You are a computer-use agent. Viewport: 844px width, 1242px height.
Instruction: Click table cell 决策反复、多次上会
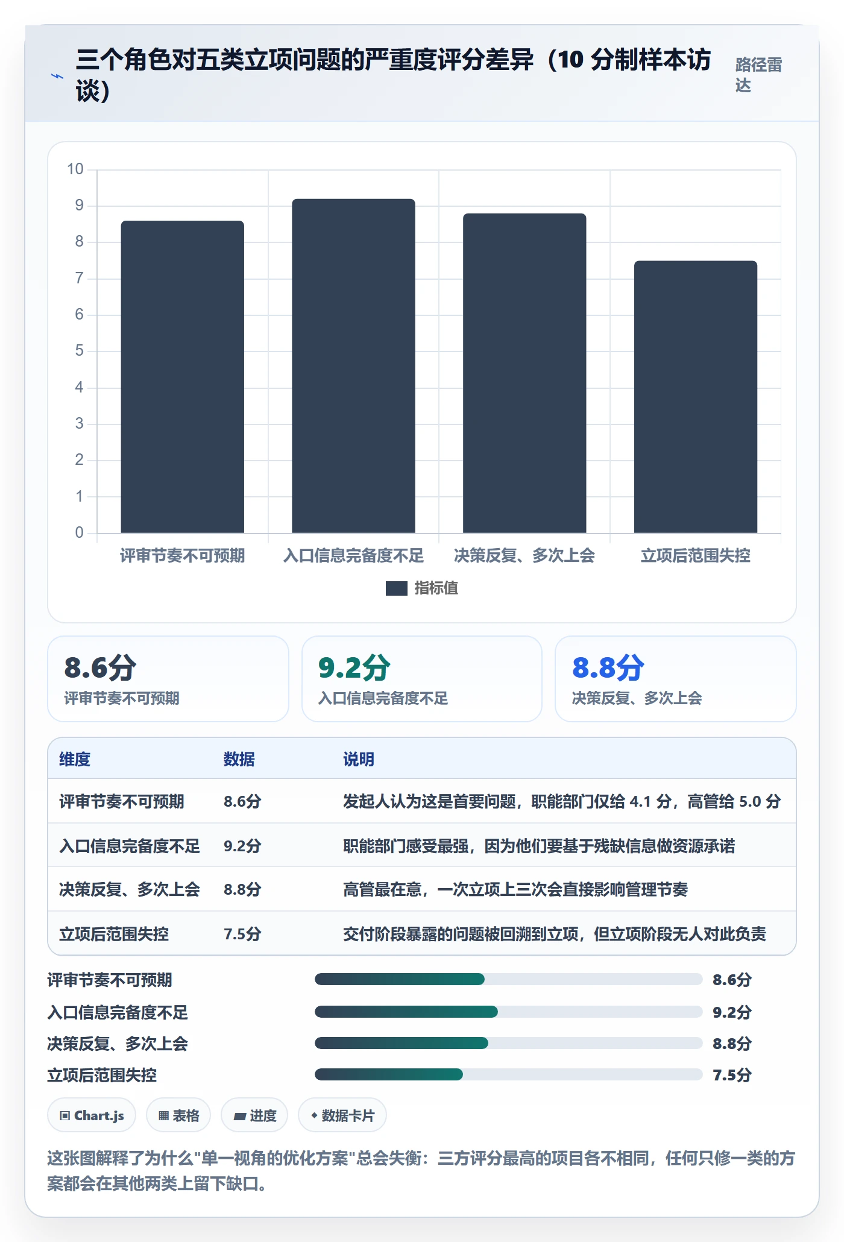click(130, 889)
